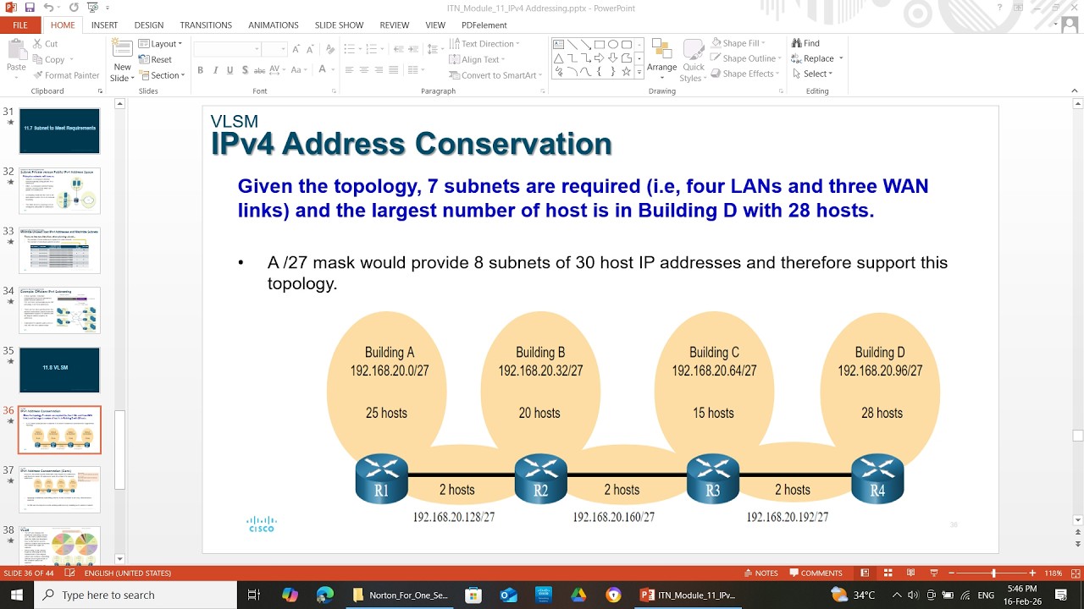Select slide 31 thumbnail in panel
1084x609 pixels.
pyautogui.click(x=59, y=130)
